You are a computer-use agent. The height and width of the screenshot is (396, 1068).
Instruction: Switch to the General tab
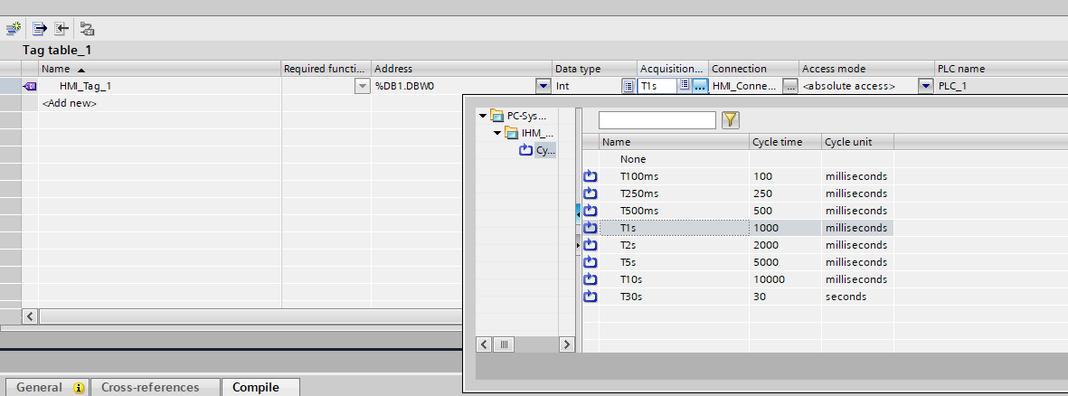click(40, 387)
